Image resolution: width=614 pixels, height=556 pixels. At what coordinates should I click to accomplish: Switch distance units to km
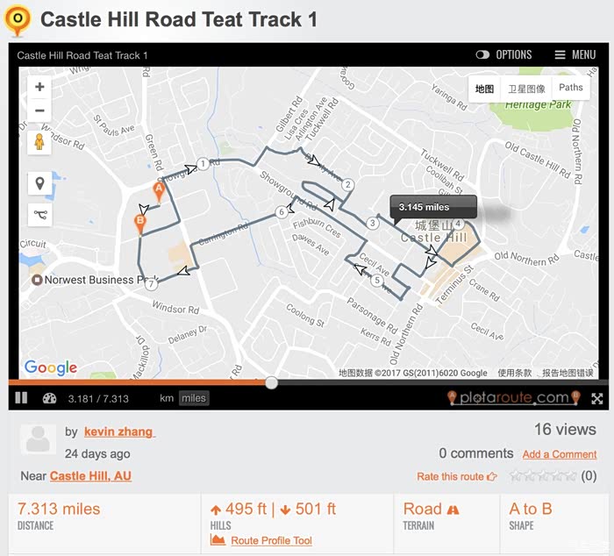click(x=166, y=398)
